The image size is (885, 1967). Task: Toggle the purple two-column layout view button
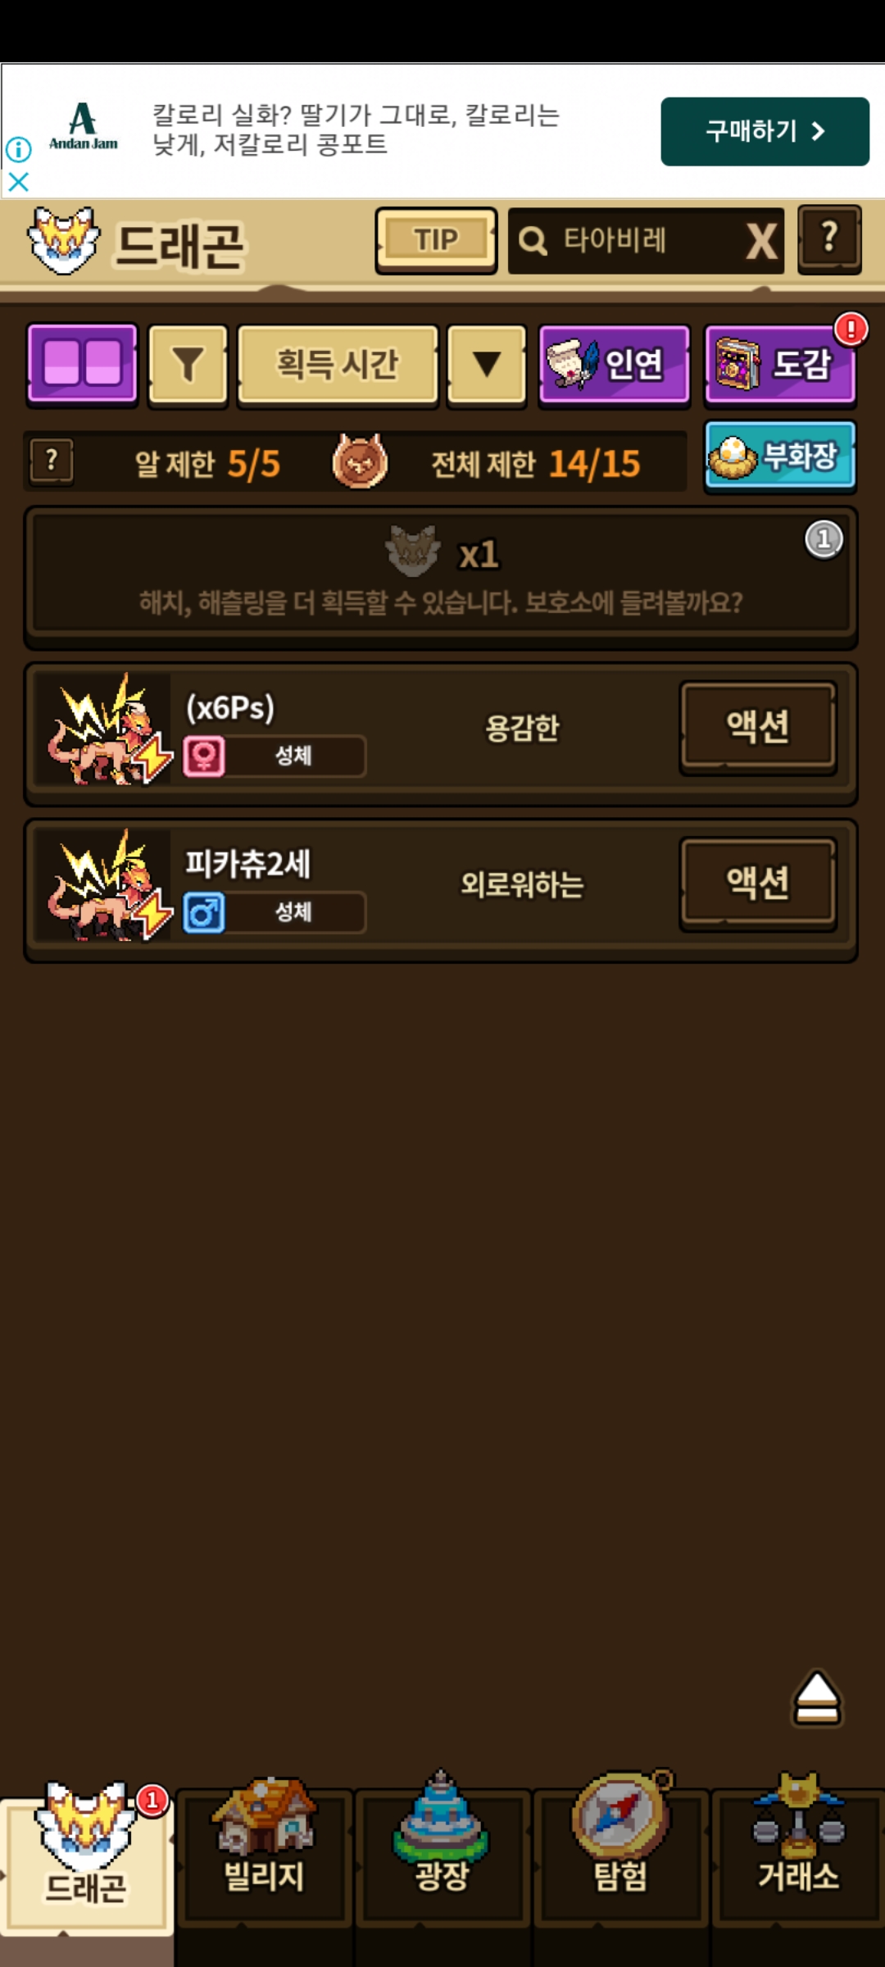coord(82,366)
